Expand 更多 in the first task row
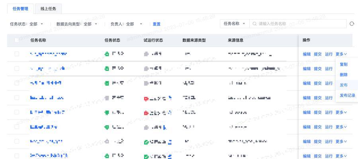Viewport: 358px width, 159px height. point(341,54)
